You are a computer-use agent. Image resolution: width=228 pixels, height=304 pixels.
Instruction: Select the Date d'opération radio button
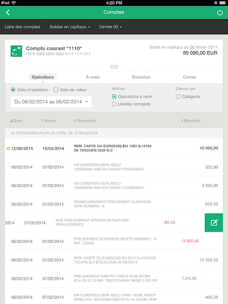13,90
